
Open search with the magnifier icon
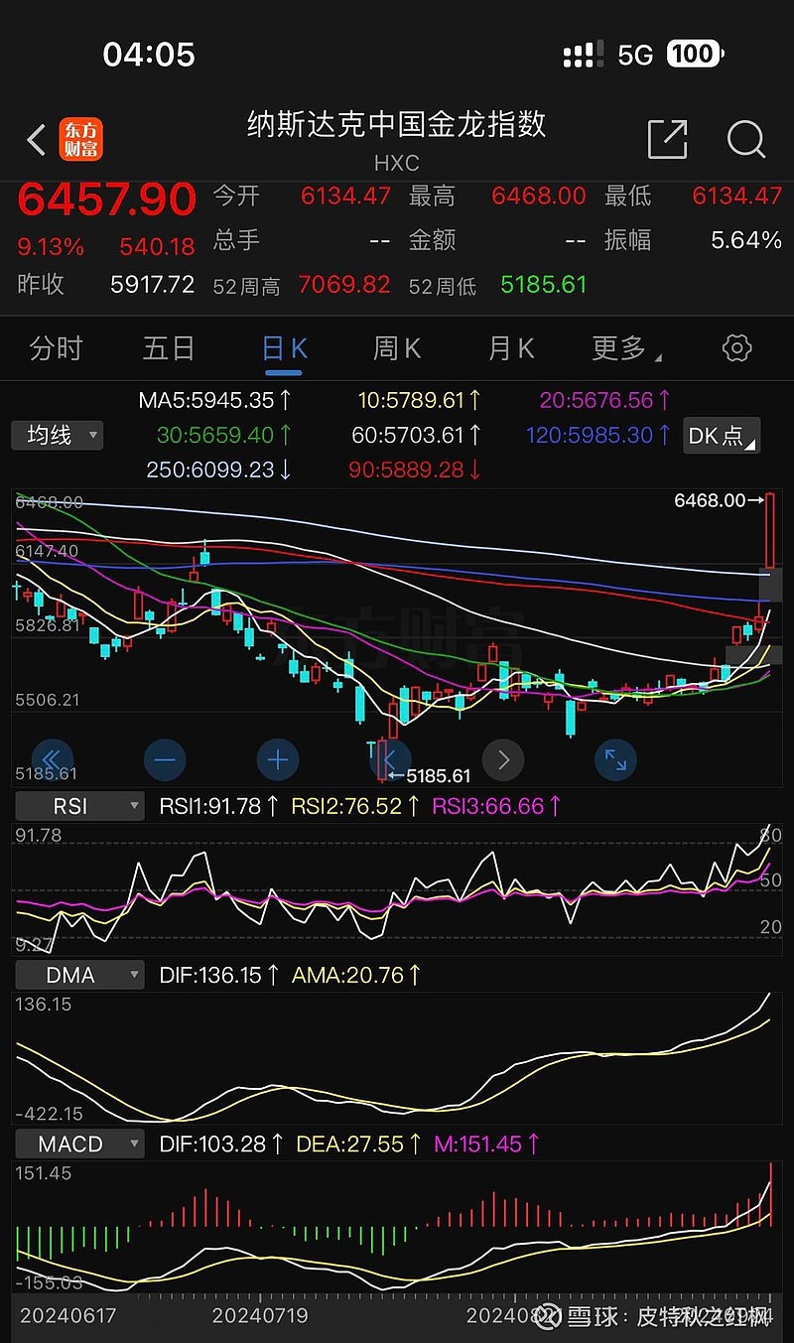click(x=745, y=140)
